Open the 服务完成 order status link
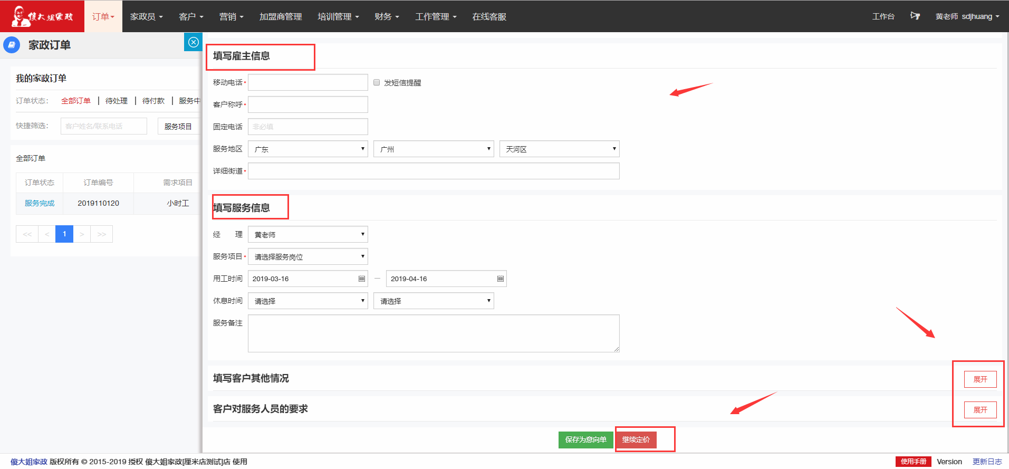The height and width of the screenshot is (469, 1009). tap(40, 203)
